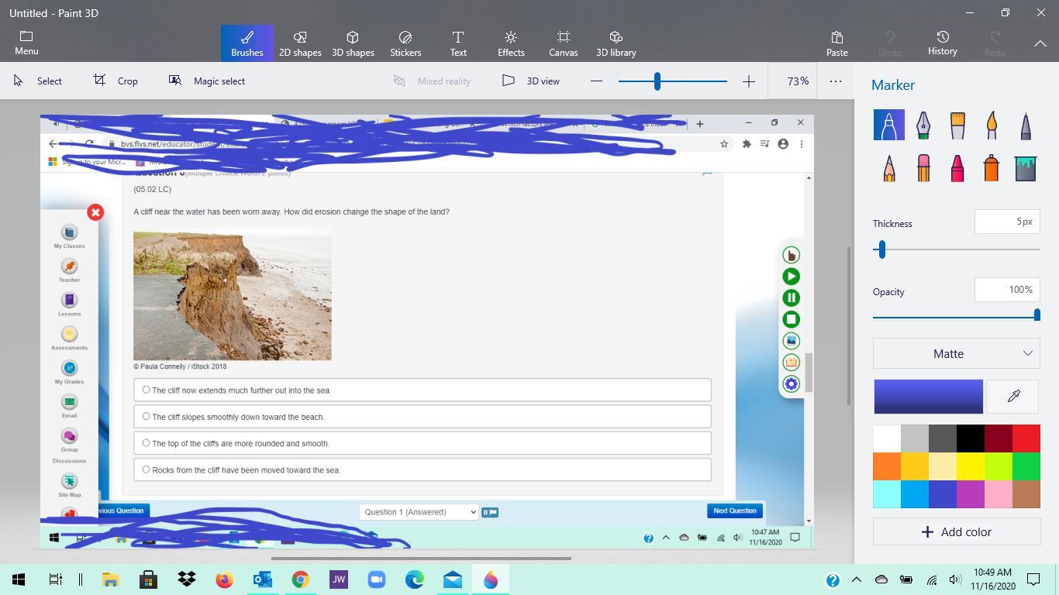Screen dimensions: 1059x595
Task: Select the Watercolor brush
Action: tap(992, 126)
